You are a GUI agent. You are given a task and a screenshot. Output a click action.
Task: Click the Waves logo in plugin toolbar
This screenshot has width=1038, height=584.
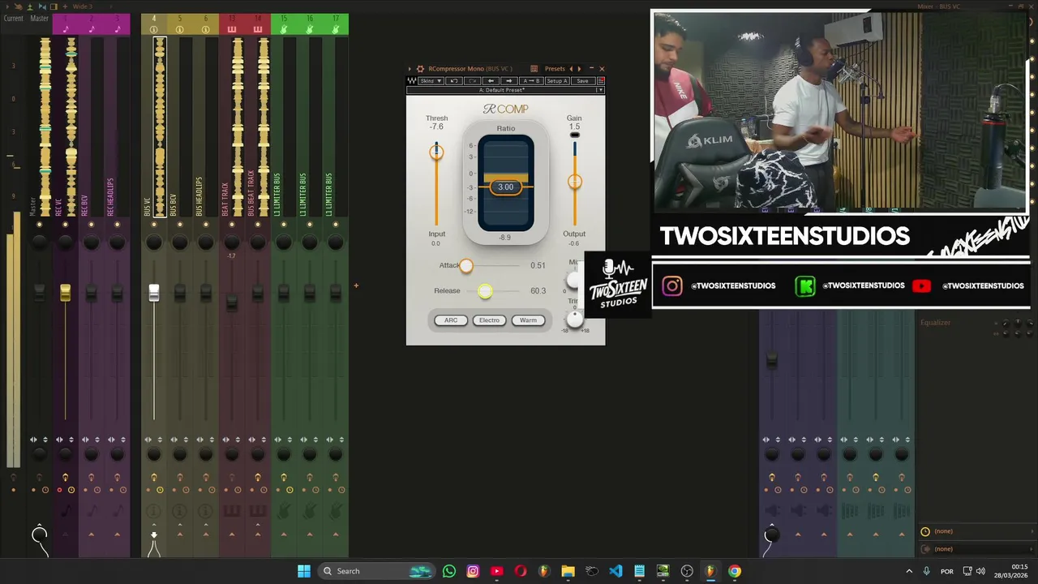click(x=412, y=81)
